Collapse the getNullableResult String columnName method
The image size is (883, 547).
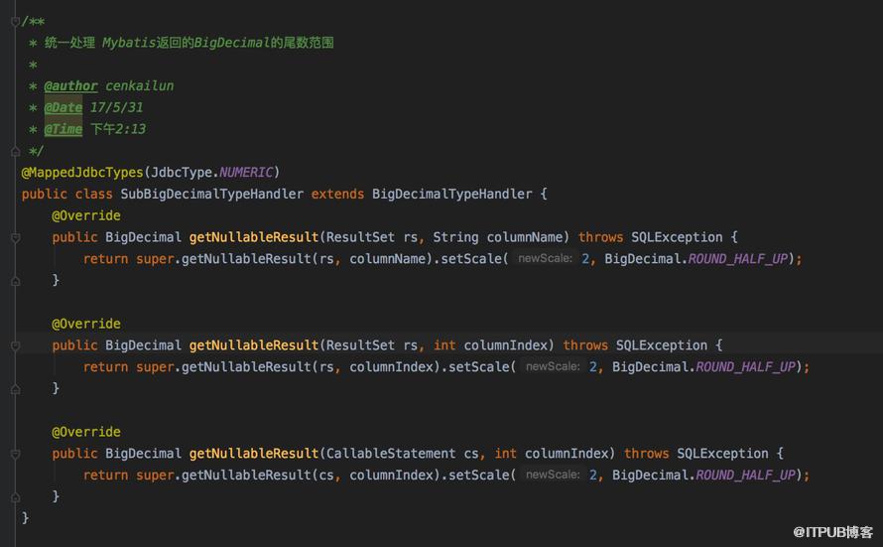click(x=15, y=237)
